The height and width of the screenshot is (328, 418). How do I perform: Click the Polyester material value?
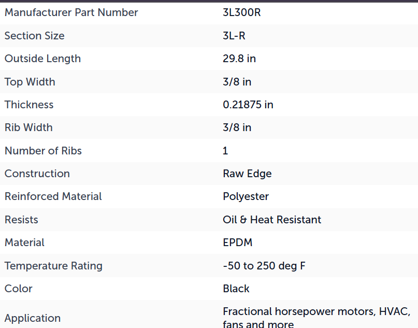(x=246, y=196)
